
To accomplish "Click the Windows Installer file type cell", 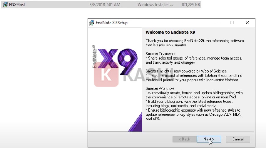I will 155,5.
